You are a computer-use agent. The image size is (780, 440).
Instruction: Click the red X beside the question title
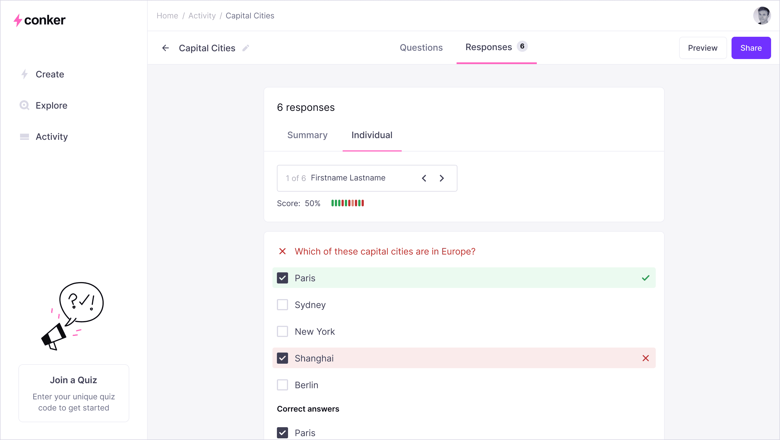click(282, 251)
